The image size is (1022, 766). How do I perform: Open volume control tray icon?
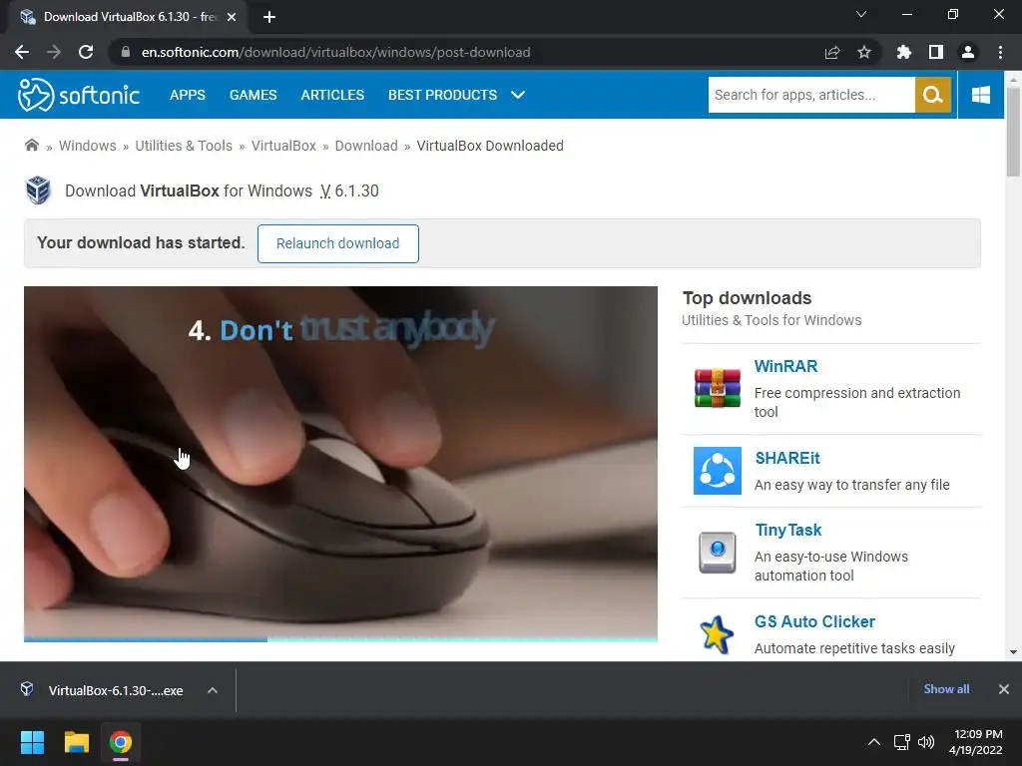925,742
